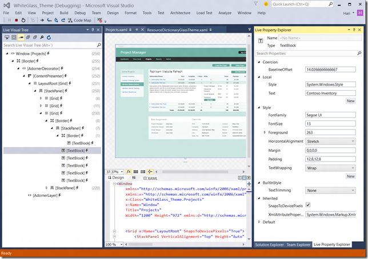The height and width of the screenshot is (259, 368).
Task: Toggle the snap to snaplines icon
Action: click(150, 172)
